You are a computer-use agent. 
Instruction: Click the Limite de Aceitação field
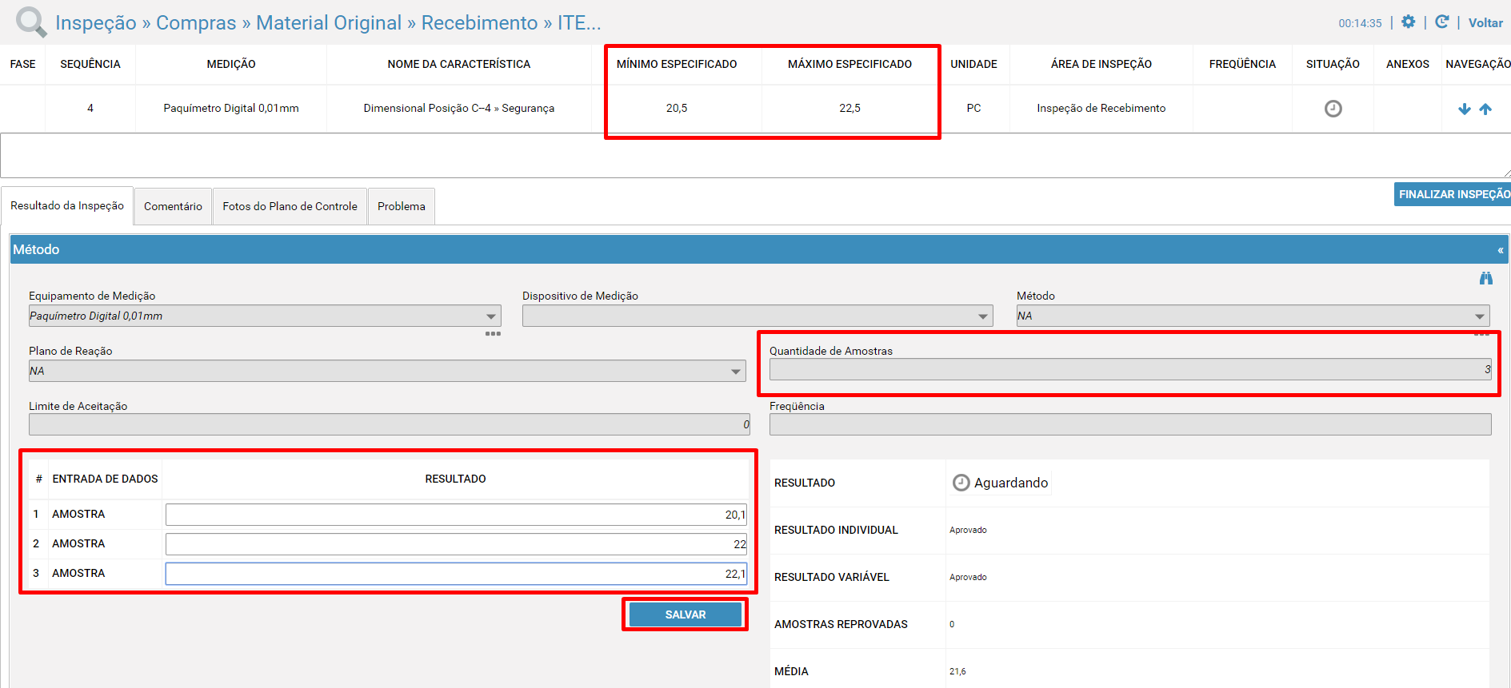point(390,424)
